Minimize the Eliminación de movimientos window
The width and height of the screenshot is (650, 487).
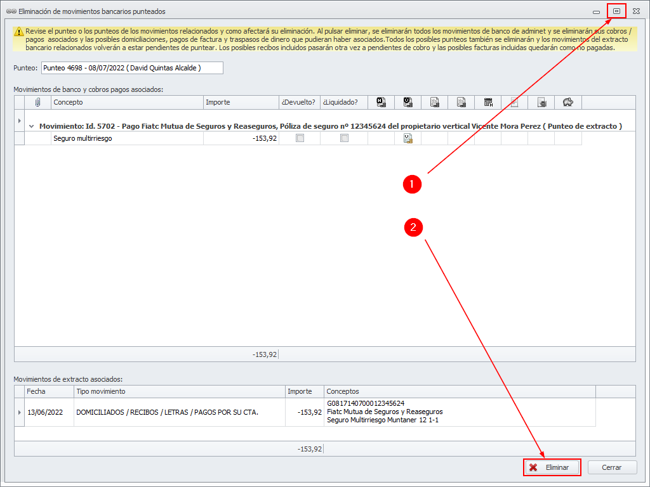(597, 11)
